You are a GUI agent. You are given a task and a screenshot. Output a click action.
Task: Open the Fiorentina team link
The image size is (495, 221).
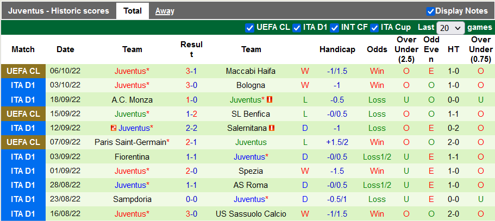(x=132, y=156)
